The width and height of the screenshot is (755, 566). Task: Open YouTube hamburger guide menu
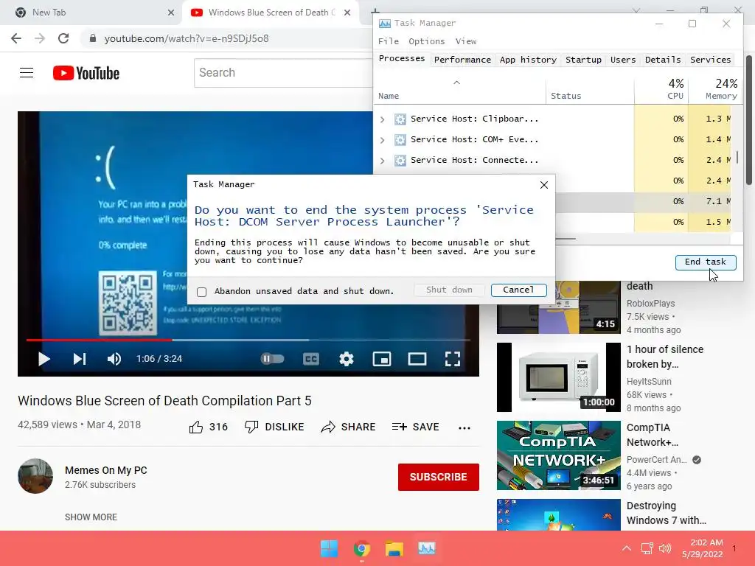[x=27, y=73]
